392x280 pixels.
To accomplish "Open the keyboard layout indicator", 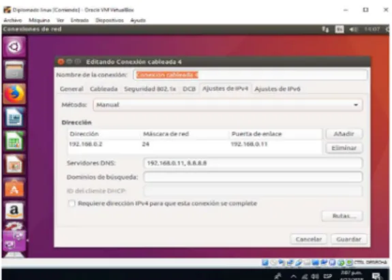I will coord(340,29).
